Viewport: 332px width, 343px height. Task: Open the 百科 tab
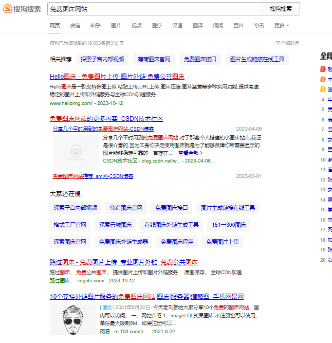(238, 26)
